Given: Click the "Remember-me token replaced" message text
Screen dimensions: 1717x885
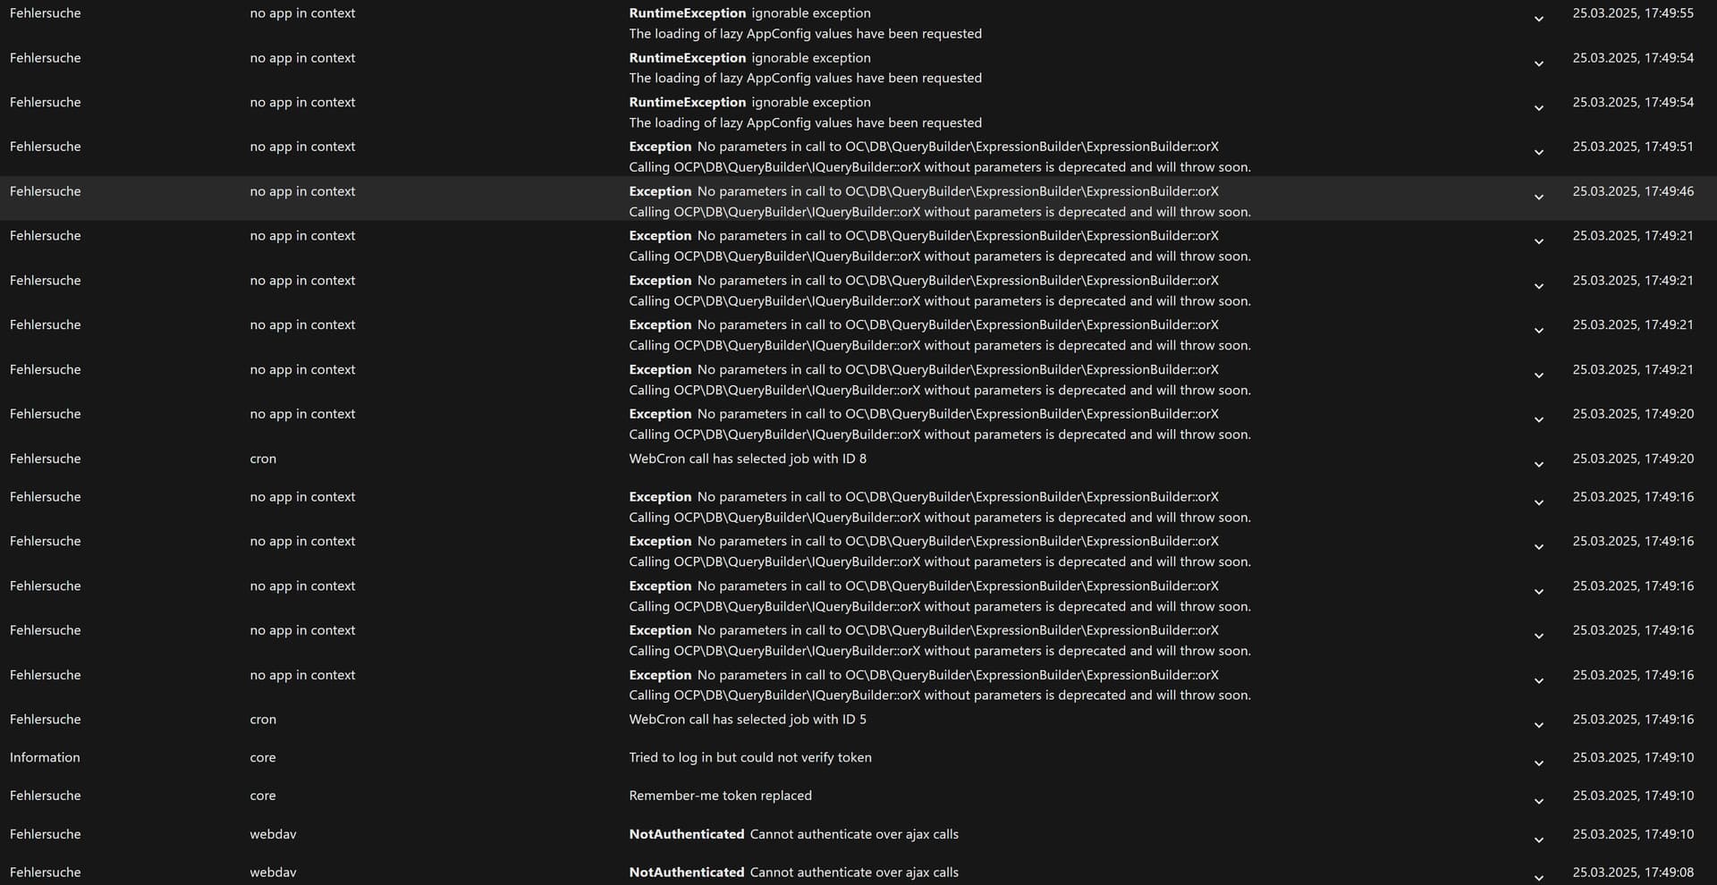Looking at the screenshot, I should 720,796.
